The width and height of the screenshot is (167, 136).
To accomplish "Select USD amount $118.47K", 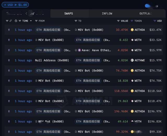I will 154,101.
